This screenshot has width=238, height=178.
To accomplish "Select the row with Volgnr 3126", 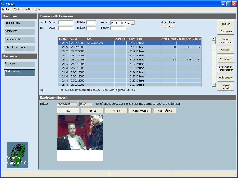I will 130,80.
